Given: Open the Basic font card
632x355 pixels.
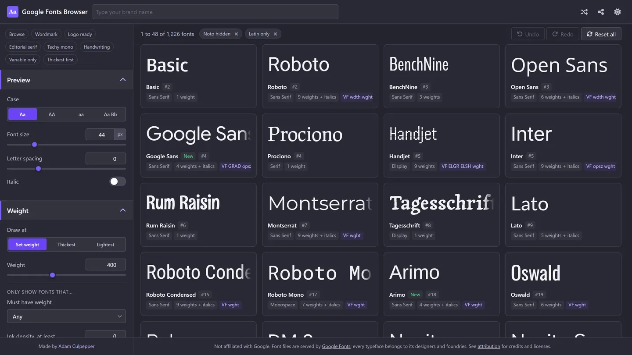Looking at the screenshot, I should (198, 76).
